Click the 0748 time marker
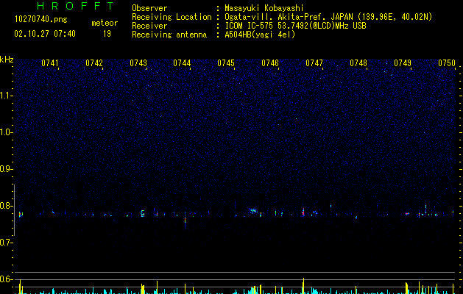The height and width of the screenshot is (294, 463). pos(358,63)
